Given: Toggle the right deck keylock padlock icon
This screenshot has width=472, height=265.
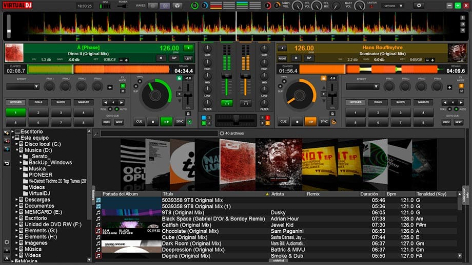Looking at the screenshot, I should pyautogui.click(x=323, y=78).
